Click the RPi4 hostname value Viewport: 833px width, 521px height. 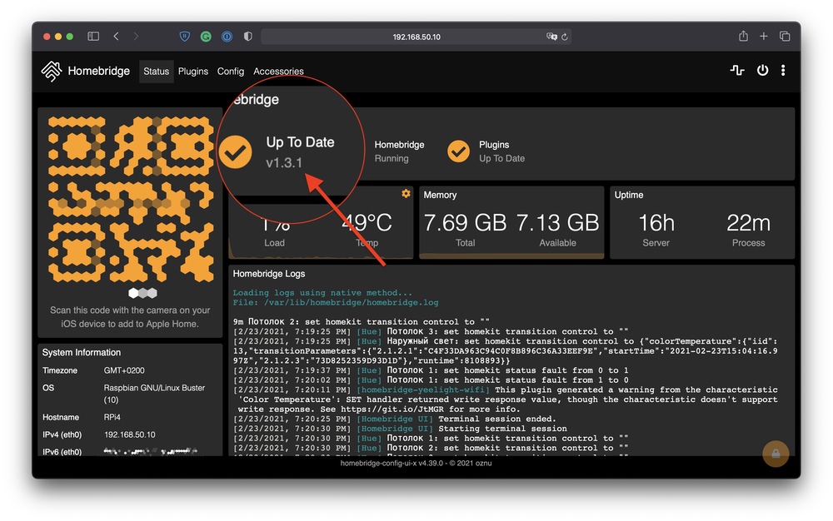click(112, 417)
